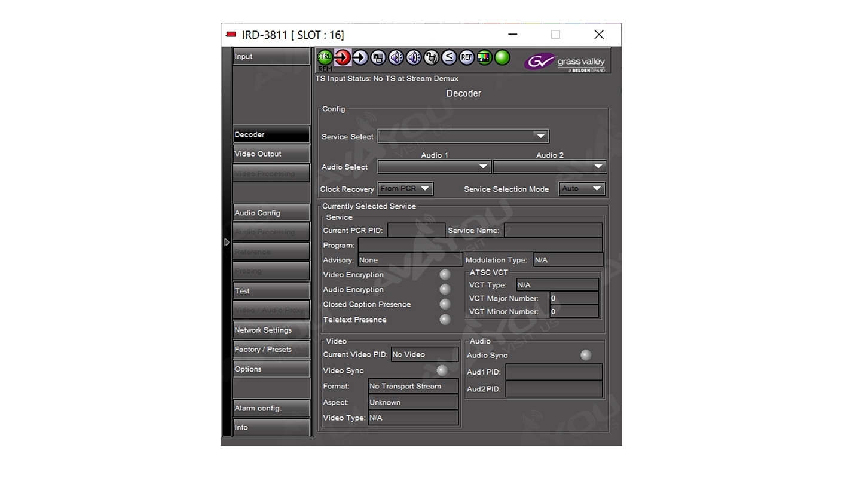Collapse the sidebar using the left-edge arrow
This screenshot has width=850, height=478.
coord(227,242)
